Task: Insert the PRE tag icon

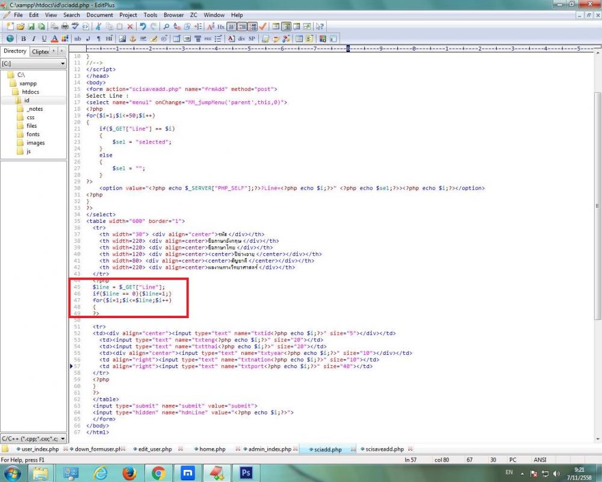Action: pos(208,39)
